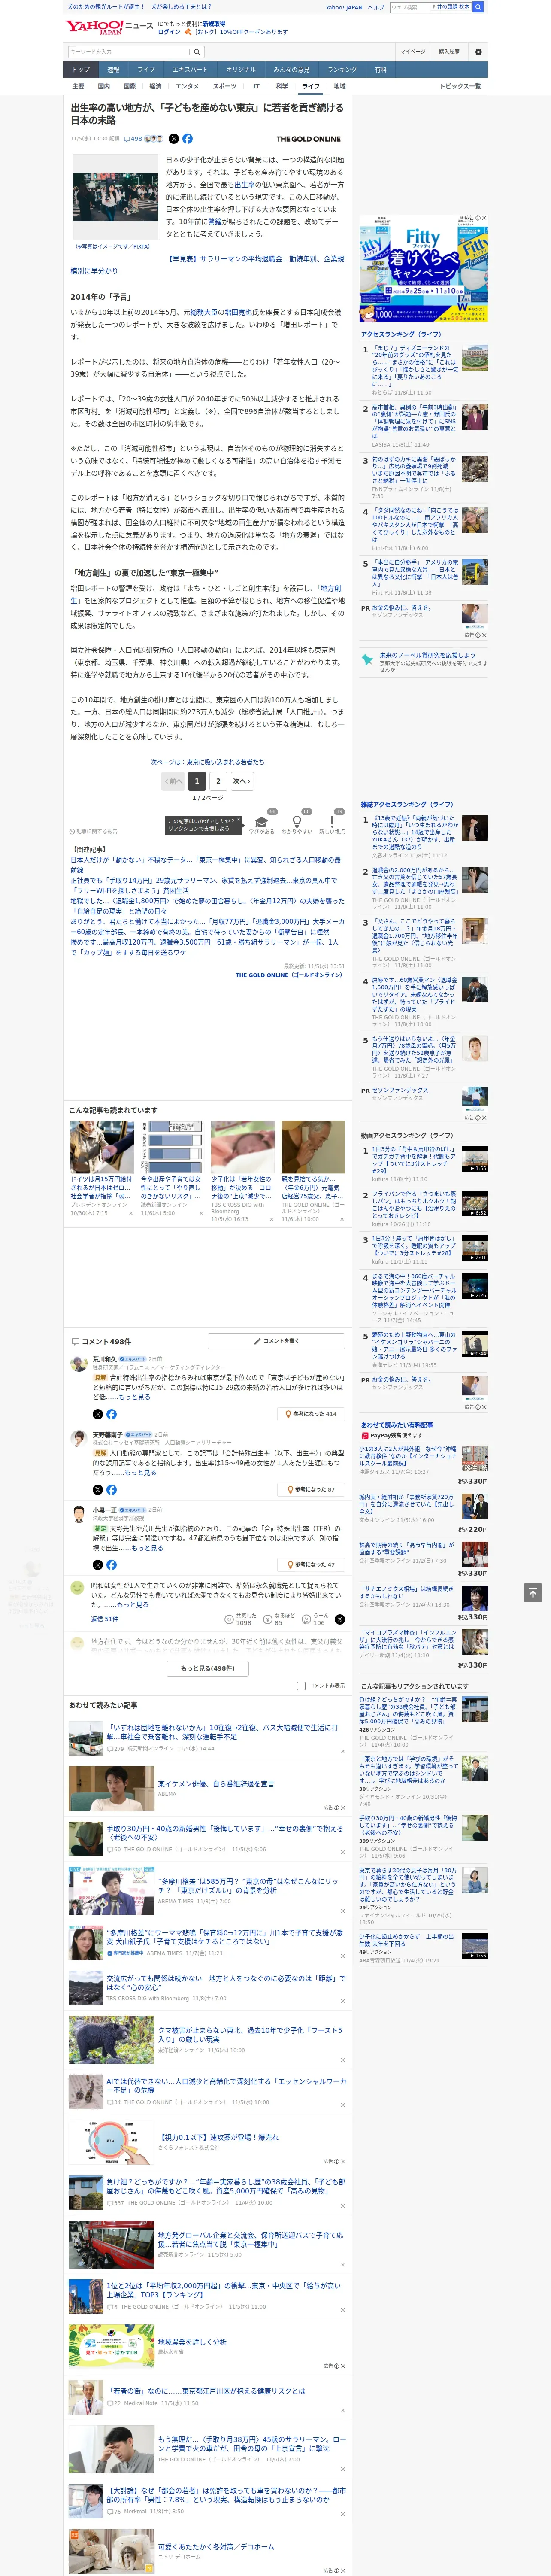Viewport: 551px width, 2576px height.
Task: Click the 購入履歴 link
Action: point(449,51)
